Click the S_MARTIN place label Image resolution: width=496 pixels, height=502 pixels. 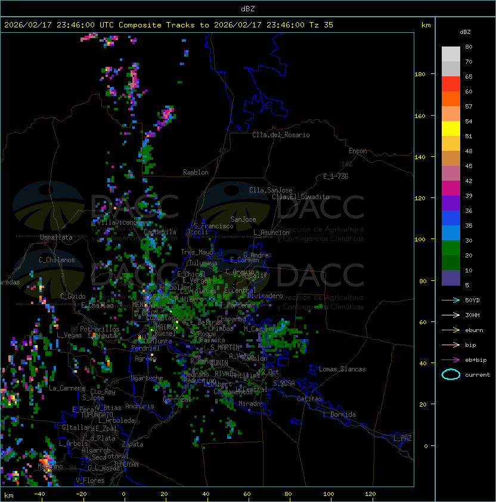pos(225,348)
